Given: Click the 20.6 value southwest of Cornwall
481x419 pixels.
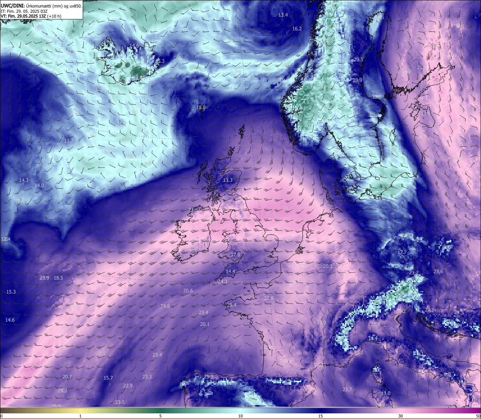Looking at the screenshot, I should [x=188, y=290].
